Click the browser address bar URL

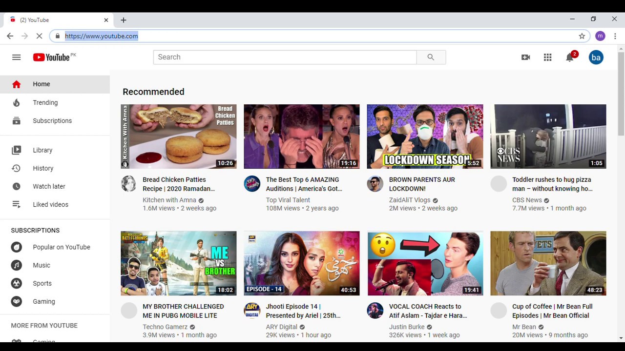[102, 36]
